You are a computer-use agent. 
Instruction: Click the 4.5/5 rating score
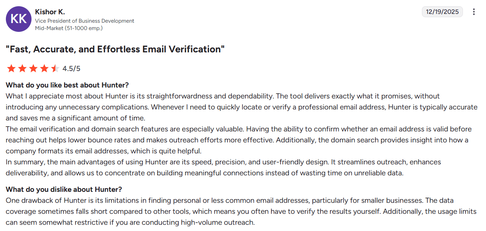[71, 68]
